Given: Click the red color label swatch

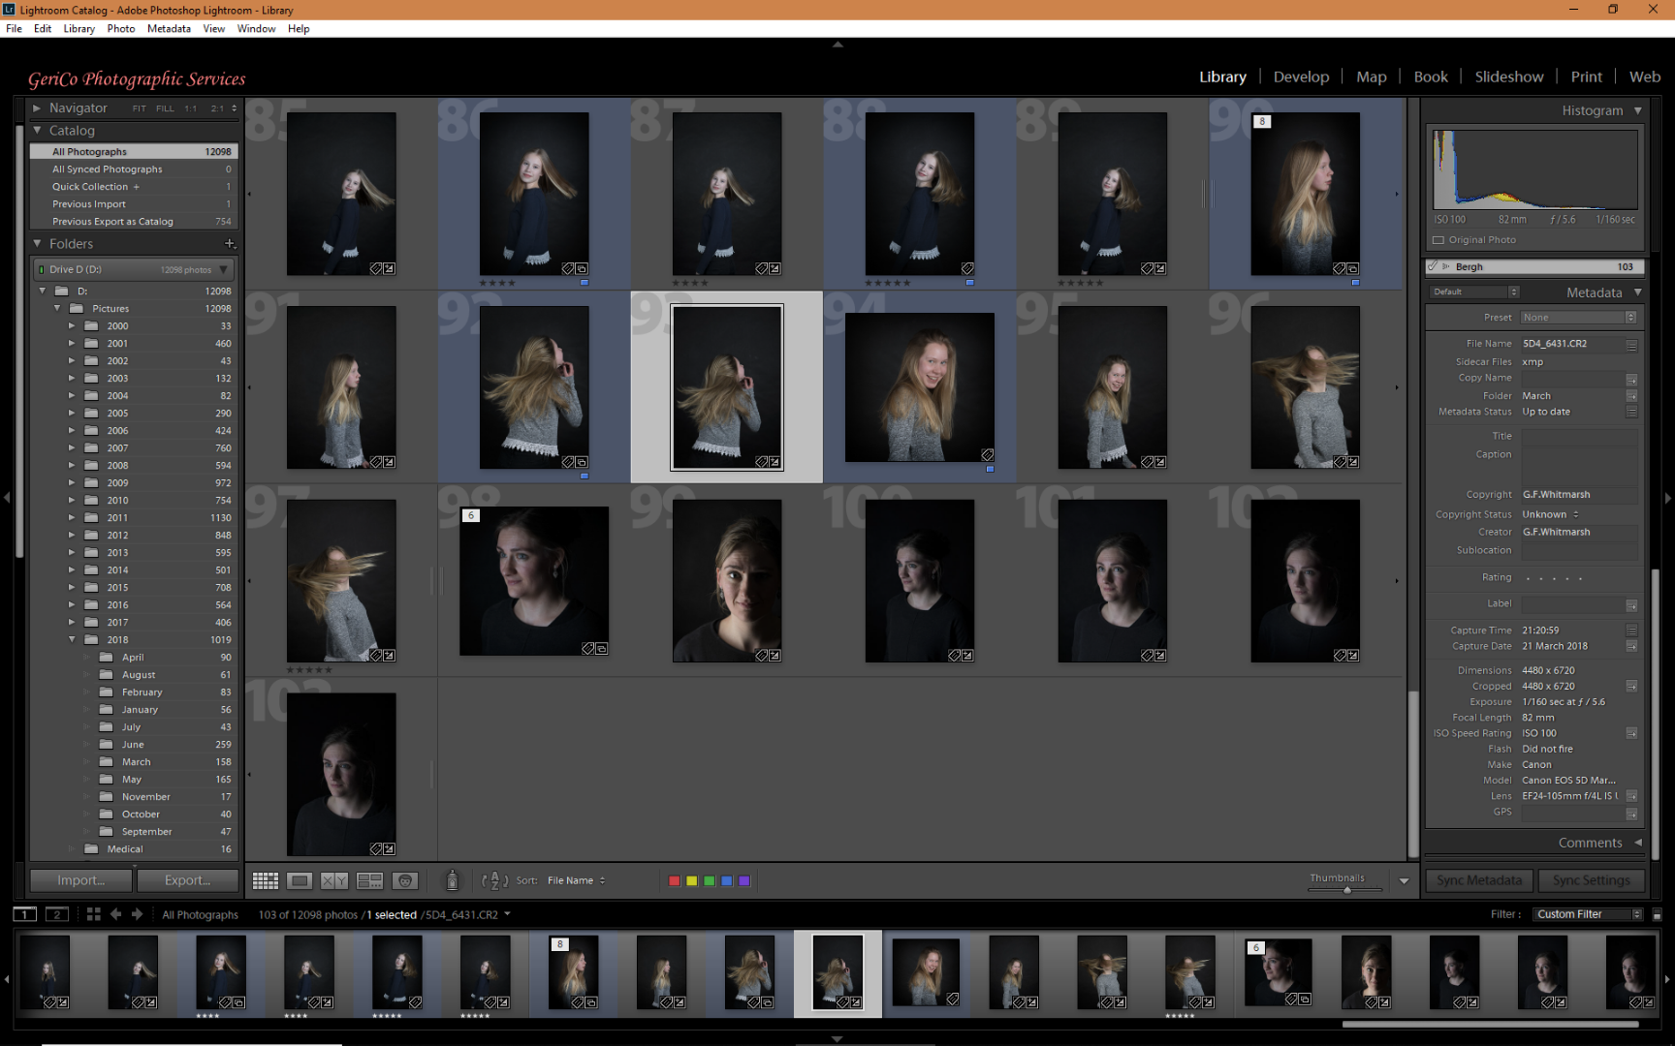Looking at the screenshot, I should click(675, 880).
